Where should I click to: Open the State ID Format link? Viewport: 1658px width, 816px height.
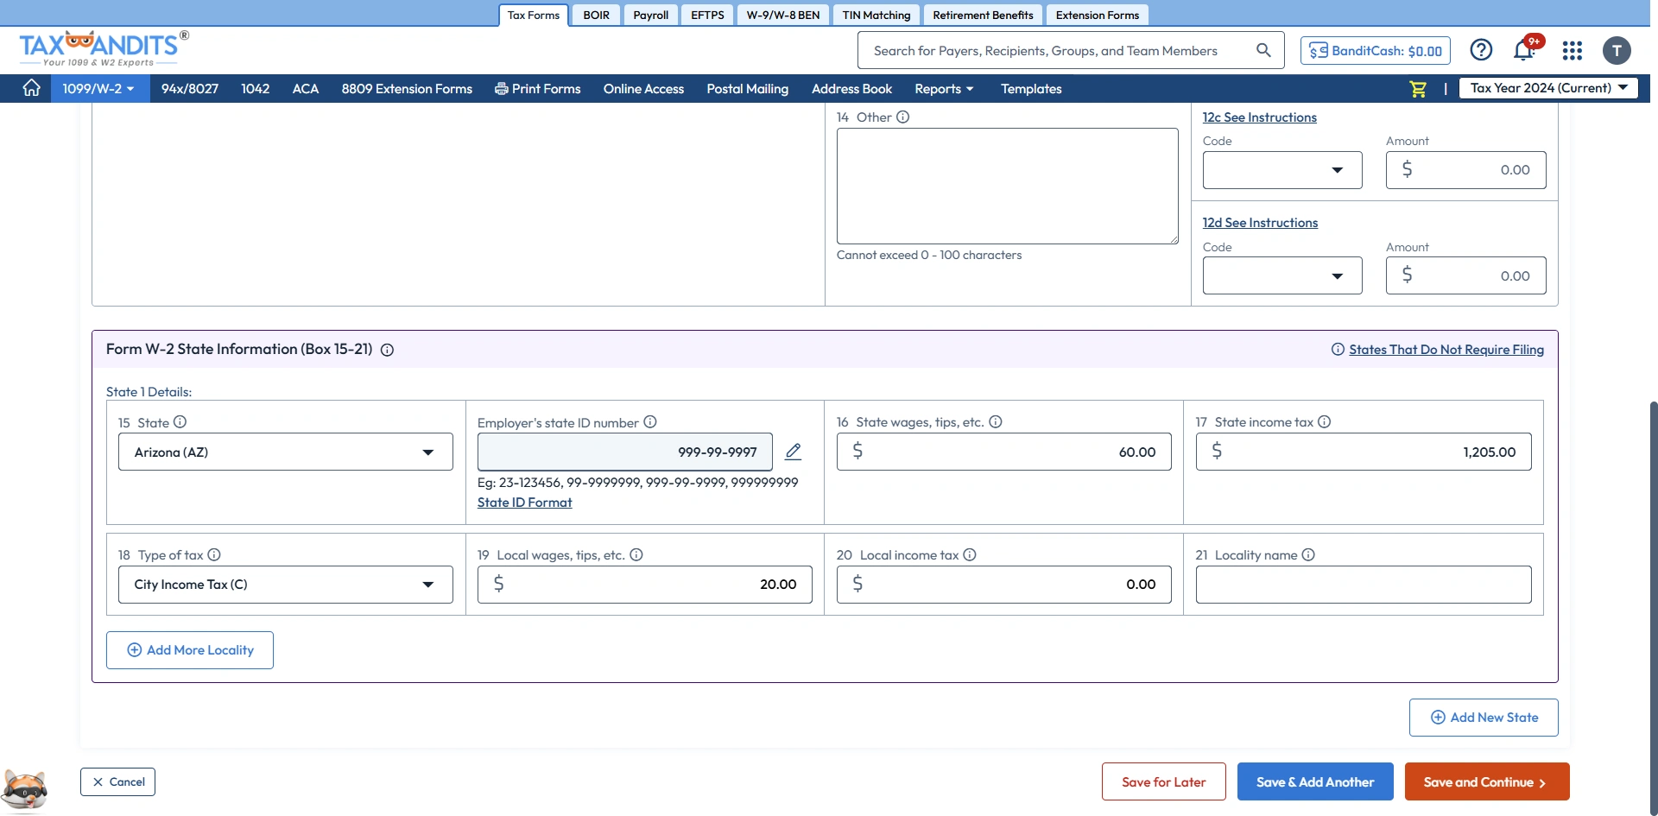pos(524,502)
